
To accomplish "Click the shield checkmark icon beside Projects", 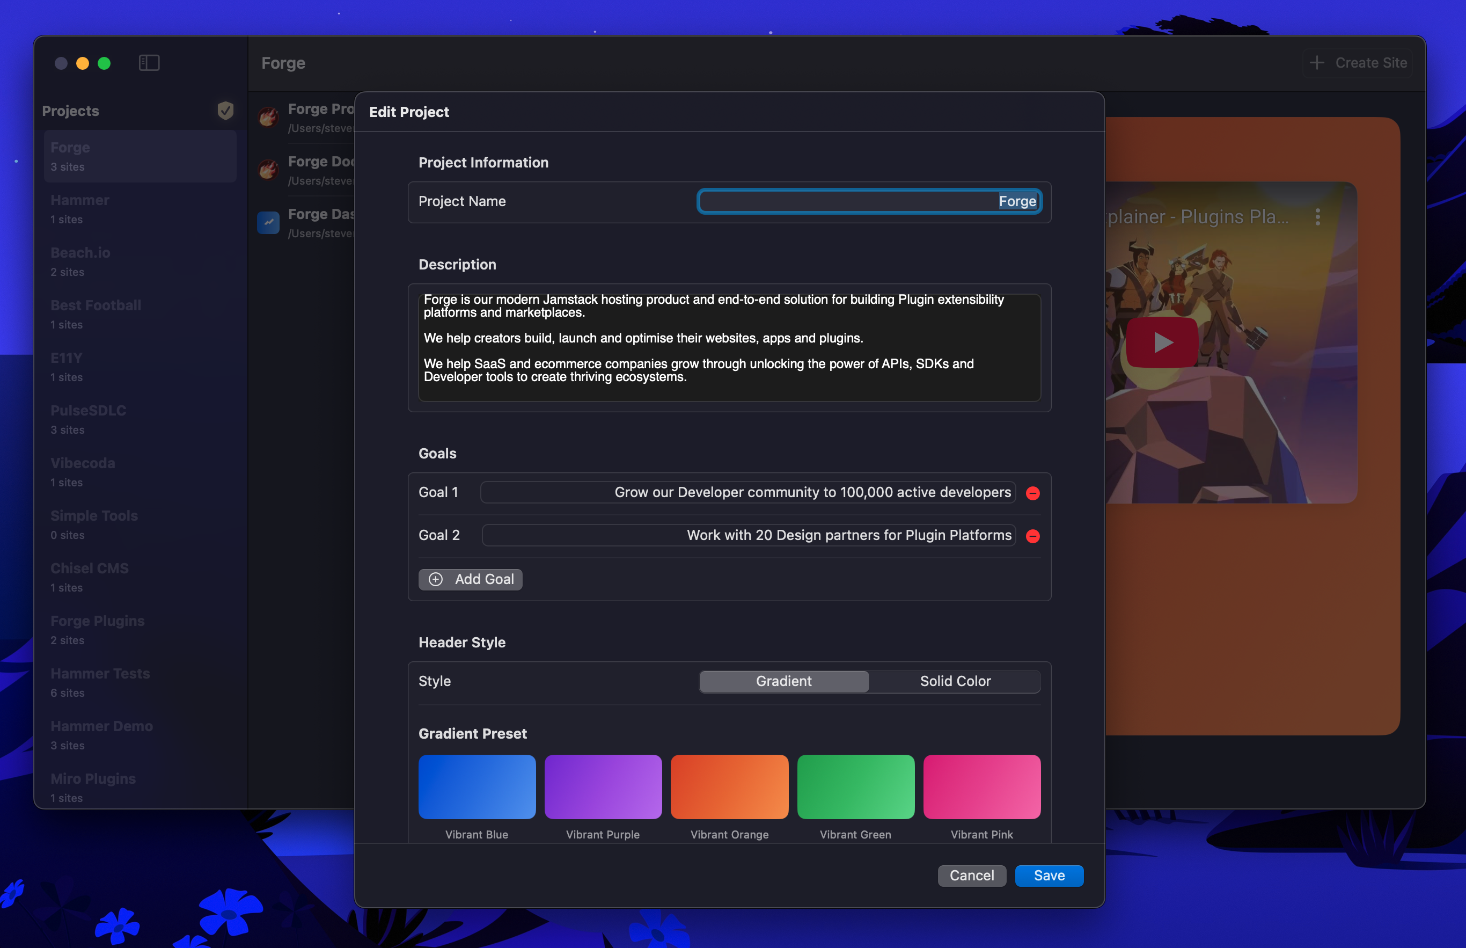I will click(x=225, y=111).
